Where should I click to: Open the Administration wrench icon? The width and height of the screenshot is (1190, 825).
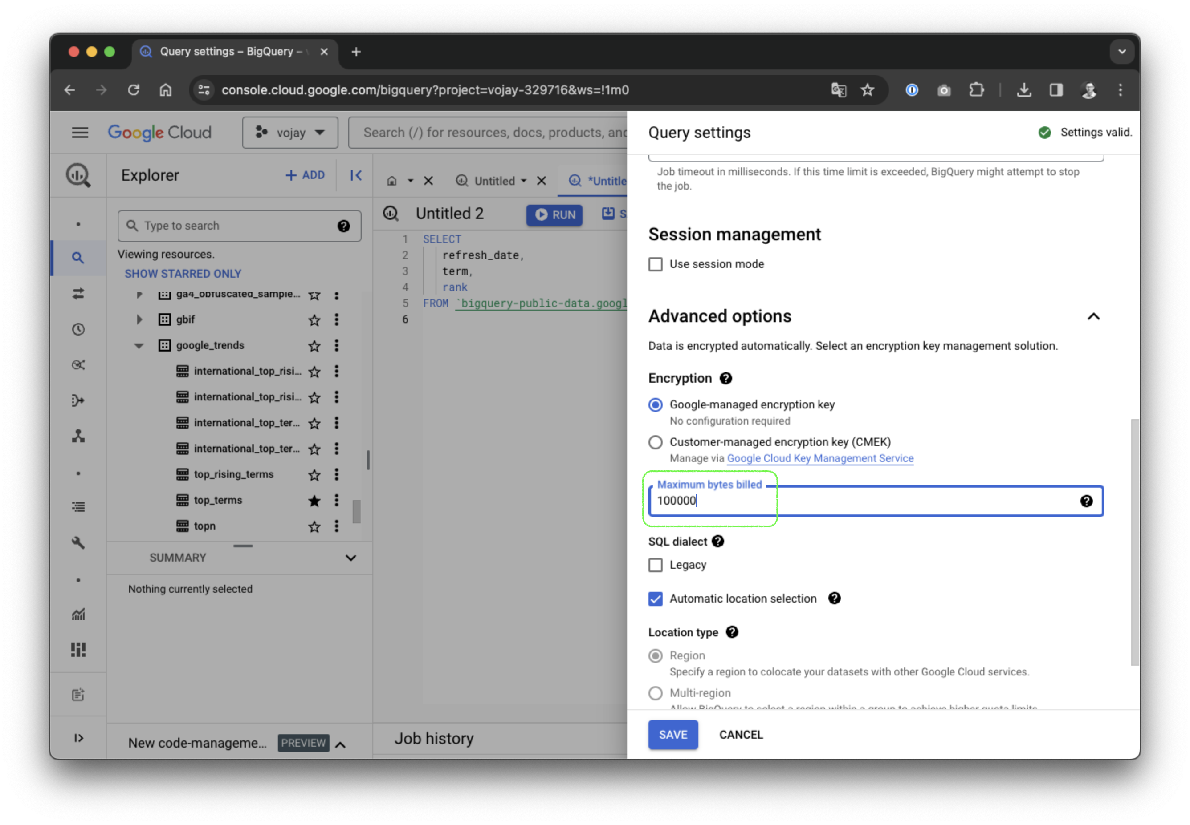(78, 543)
